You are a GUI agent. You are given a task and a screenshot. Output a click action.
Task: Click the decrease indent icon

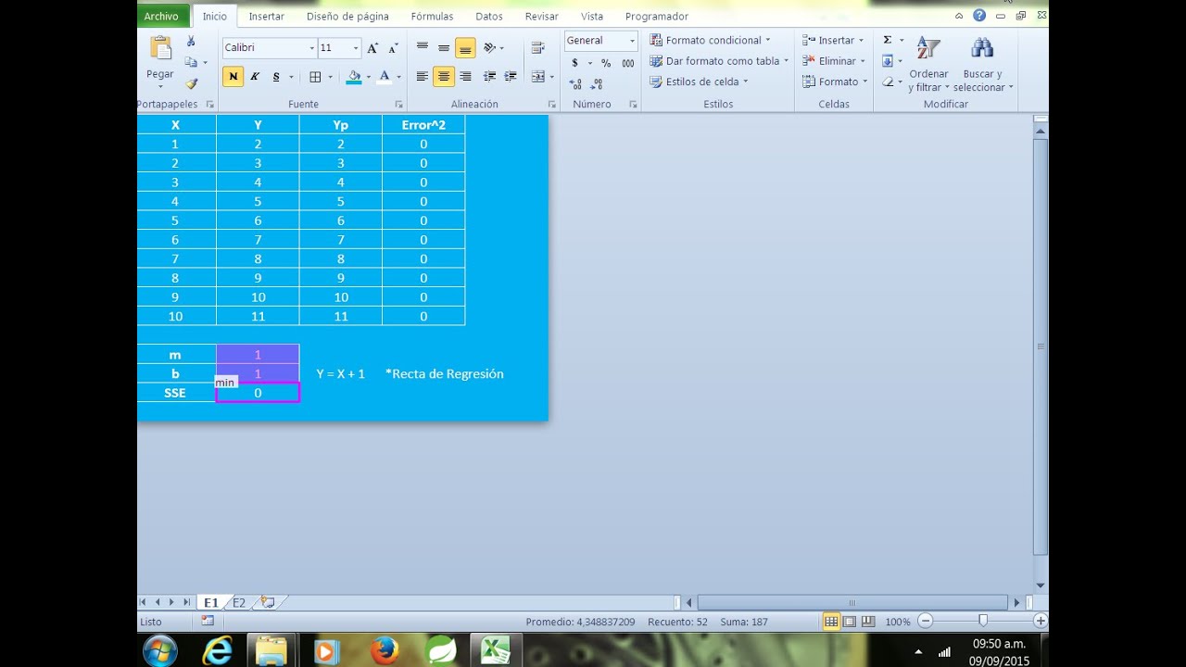pyautogui.click(x=489, y=77)
